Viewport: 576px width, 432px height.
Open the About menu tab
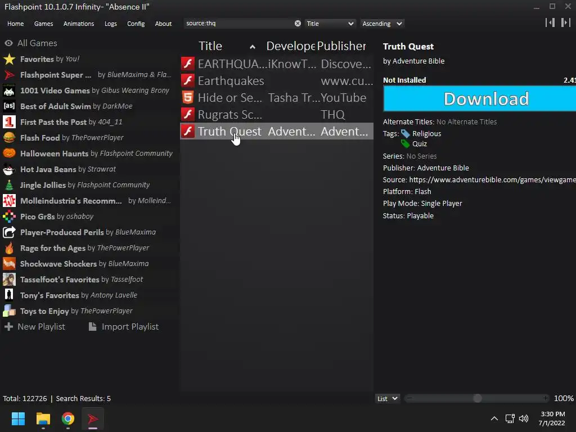tap(163, 24)
